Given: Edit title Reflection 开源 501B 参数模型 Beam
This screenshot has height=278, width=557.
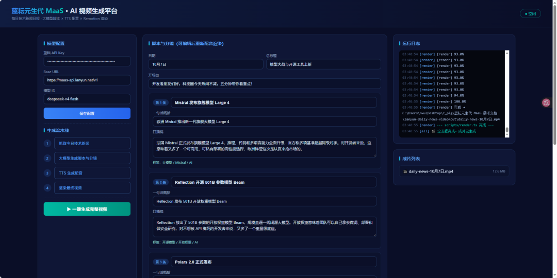Looking at the screenshot, I should point(273,182).
